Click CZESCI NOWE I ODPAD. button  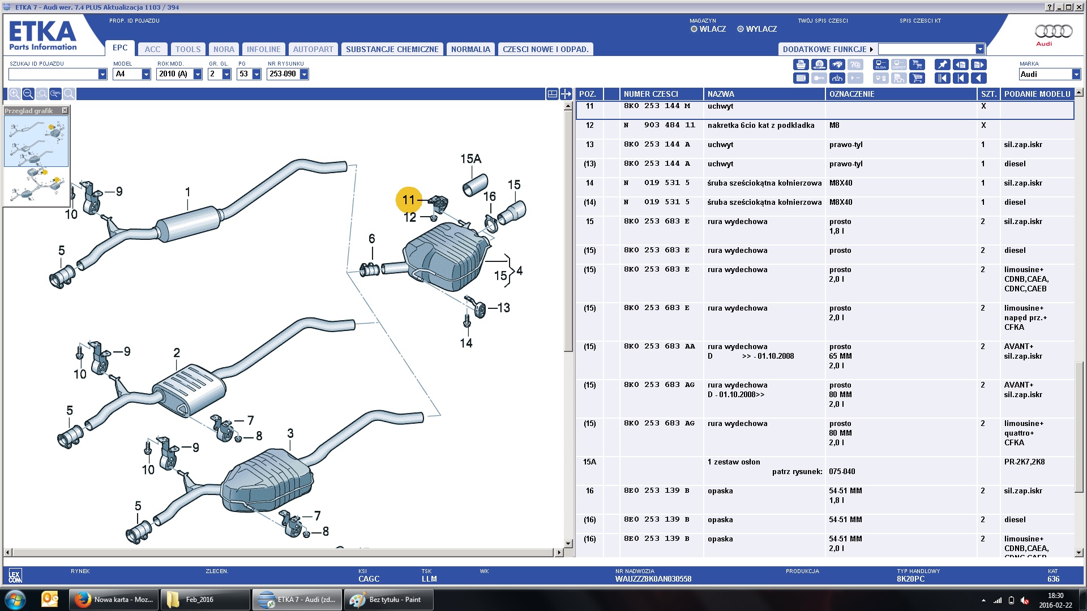click(546, 49)
